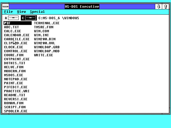The image size is (171, 128).
Task: Select PAINT.EXE file
Action: [14, 83]
